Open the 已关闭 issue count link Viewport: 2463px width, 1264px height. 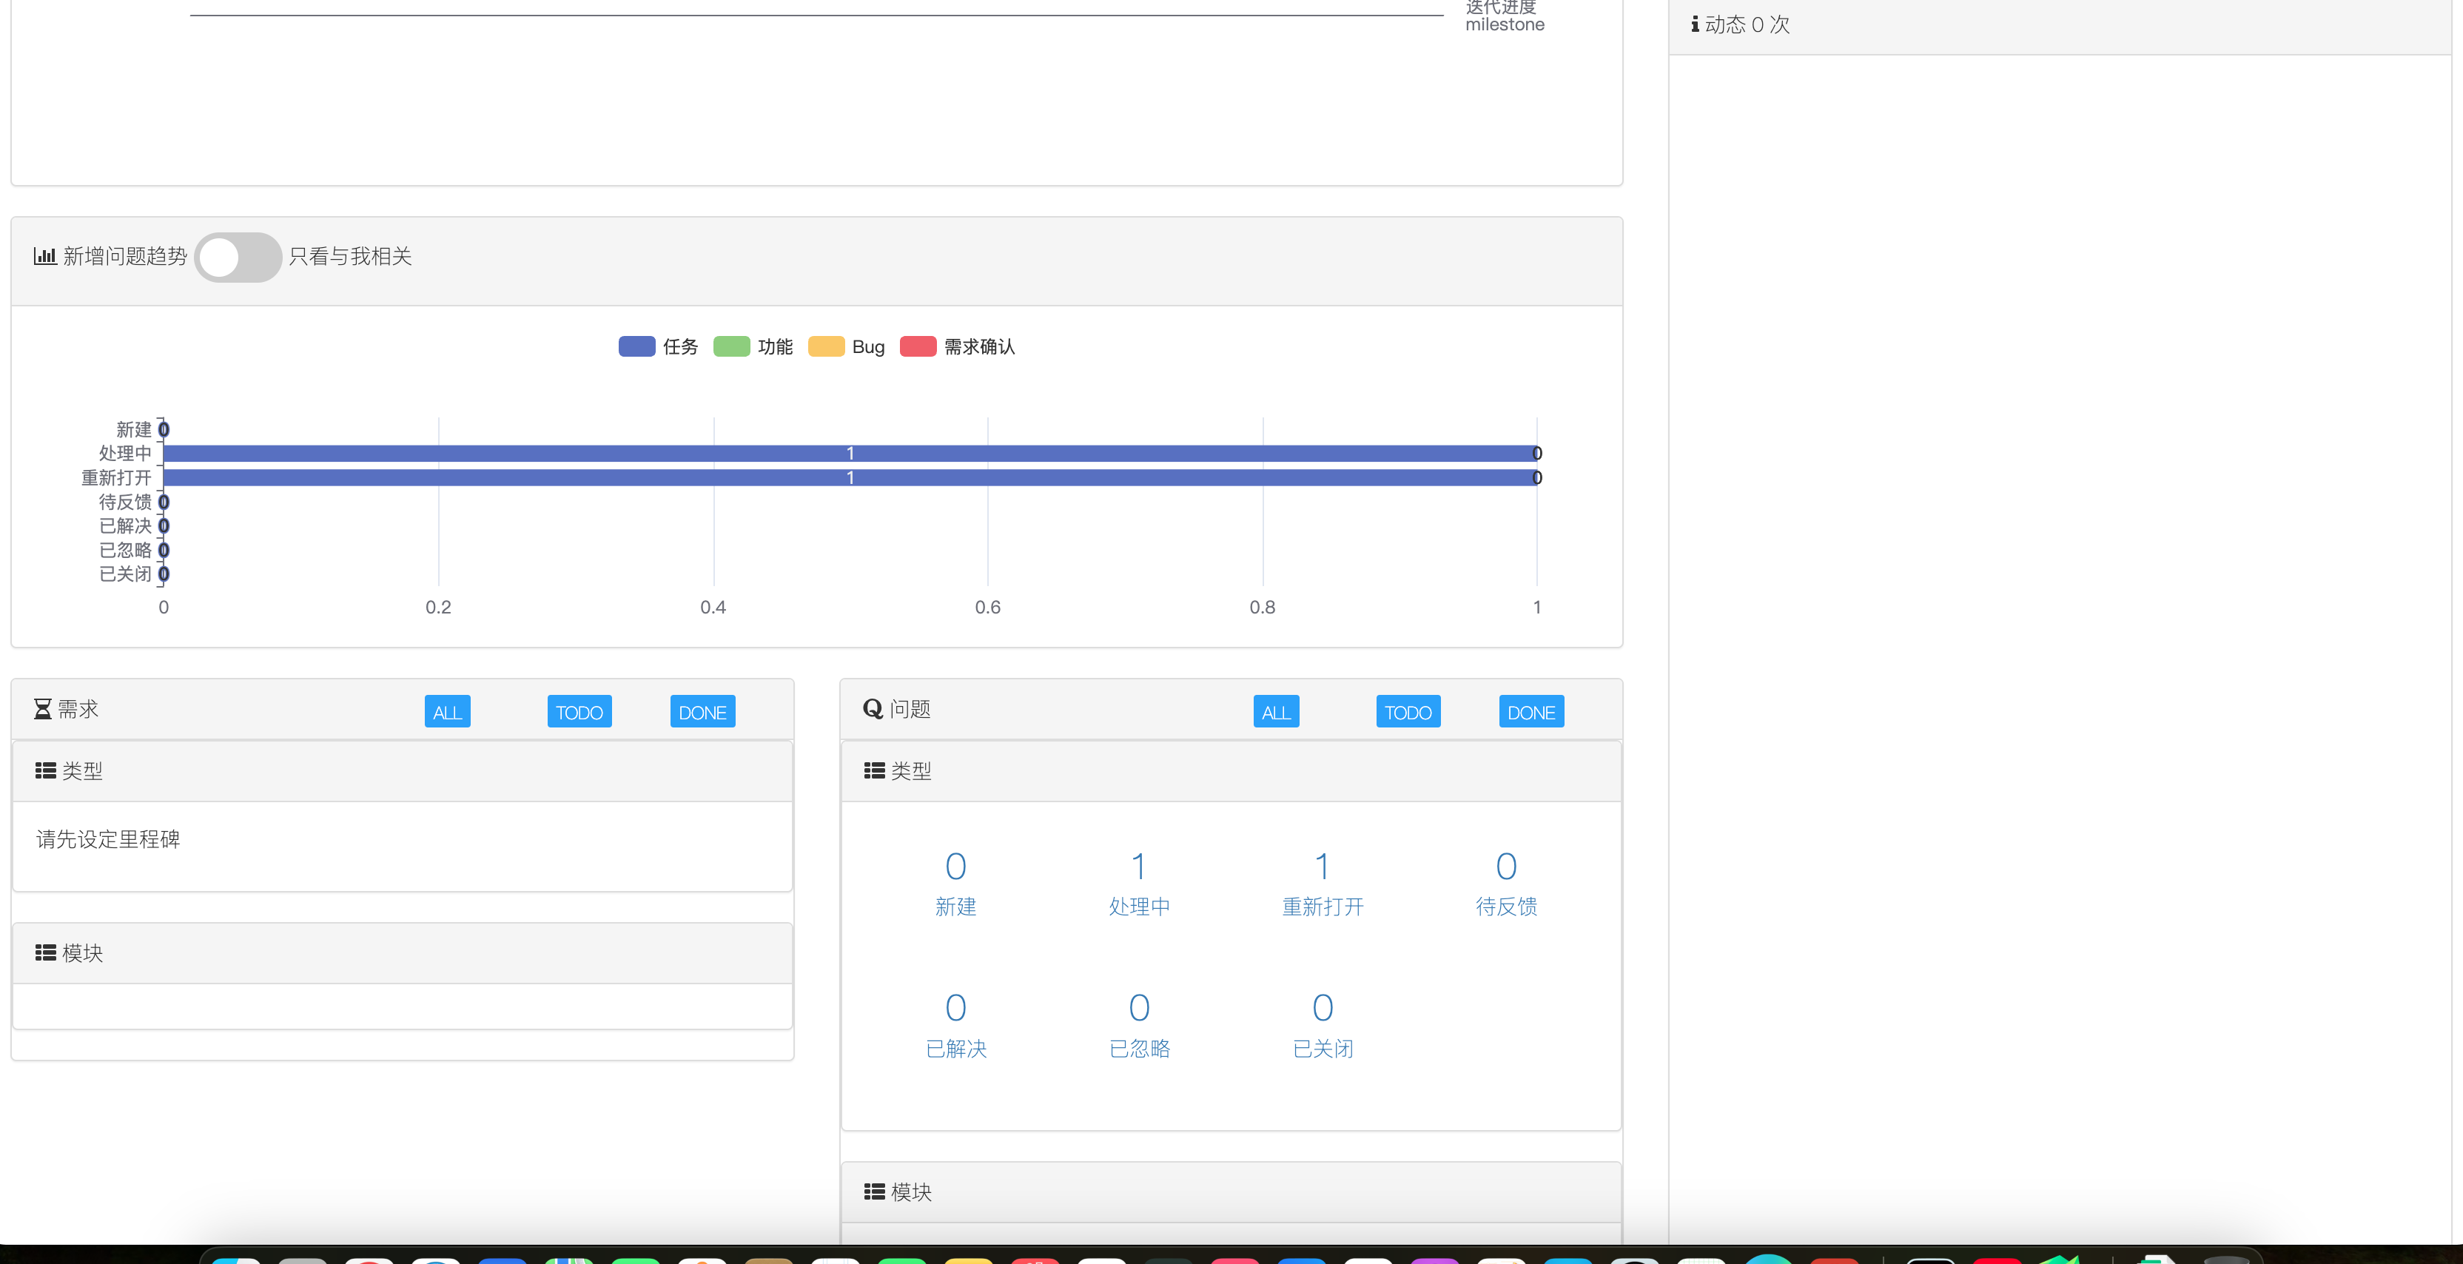tap(1323, 1025)
